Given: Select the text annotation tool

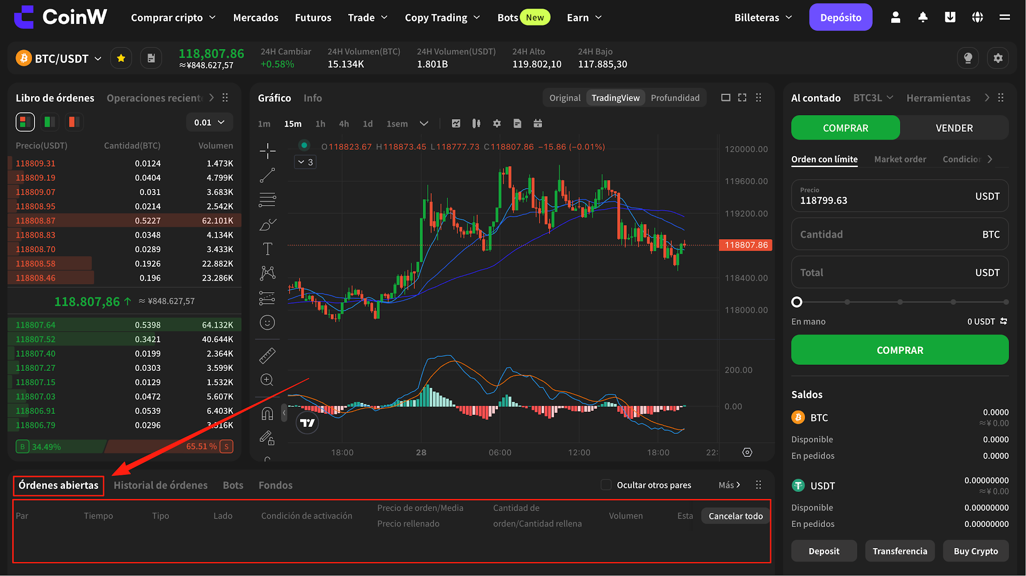Looking at the screenshot, I should 268,249.
